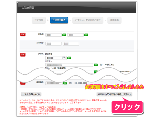Image resolution: width=146 pixels, height=121 pixels.
Task: Select the 確認画面 step tab
Action: pos(114,20)
